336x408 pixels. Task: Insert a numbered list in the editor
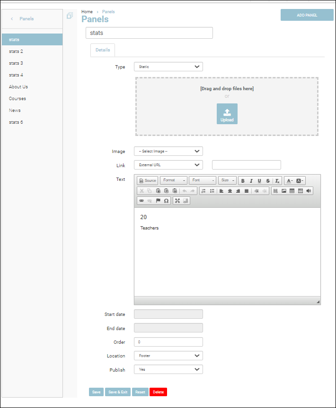click(203, 191)
